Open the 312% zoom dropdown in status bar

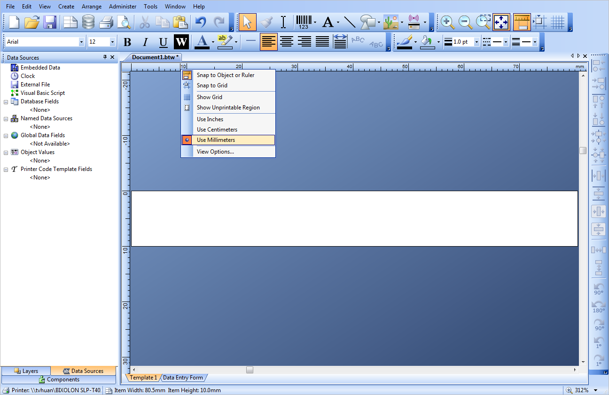pos(596,390)
